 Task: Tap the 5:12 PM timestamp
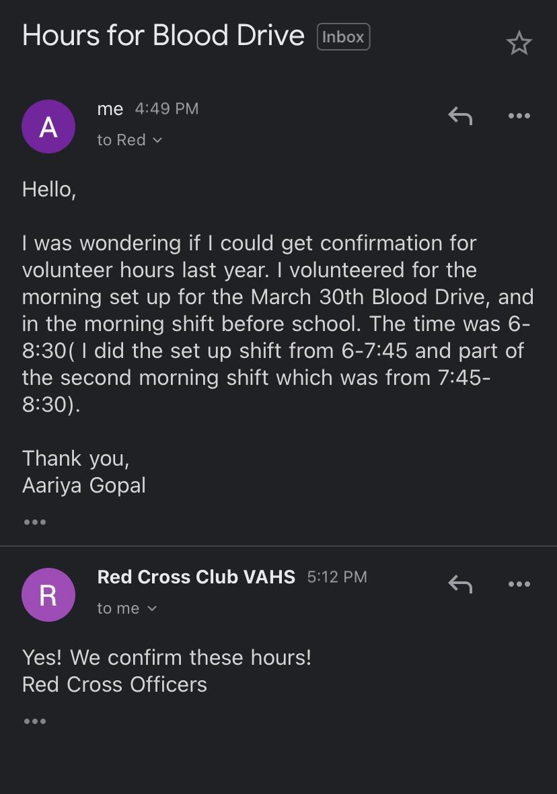[337, 577]
